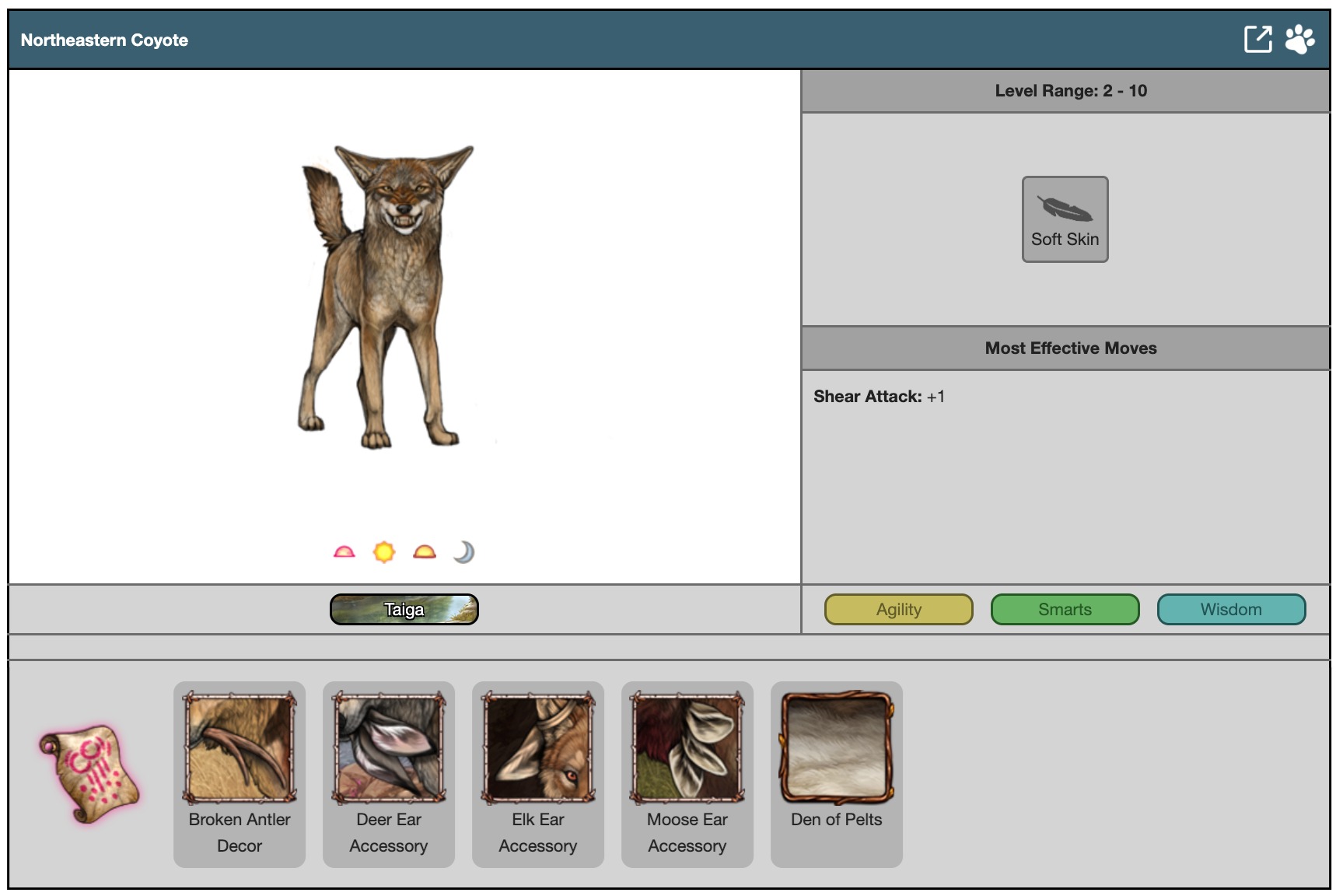Select the Agility stat button
1336x896 pixels.
pos(898,609)
